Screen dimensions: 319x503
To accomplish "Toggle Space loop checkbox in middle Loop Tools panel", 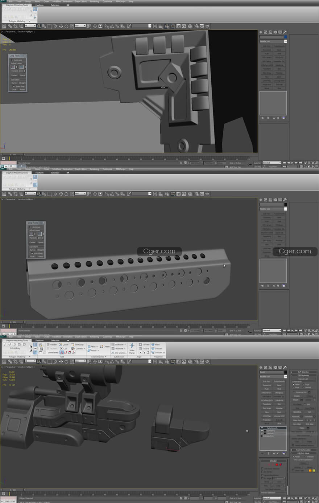I will (32, 253).
